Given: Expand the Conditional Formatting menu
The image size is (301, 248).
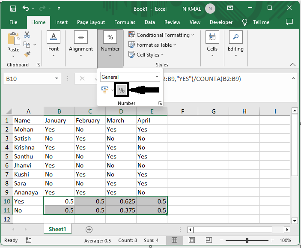Looking at the screenshot, I should tap(161, 35).
